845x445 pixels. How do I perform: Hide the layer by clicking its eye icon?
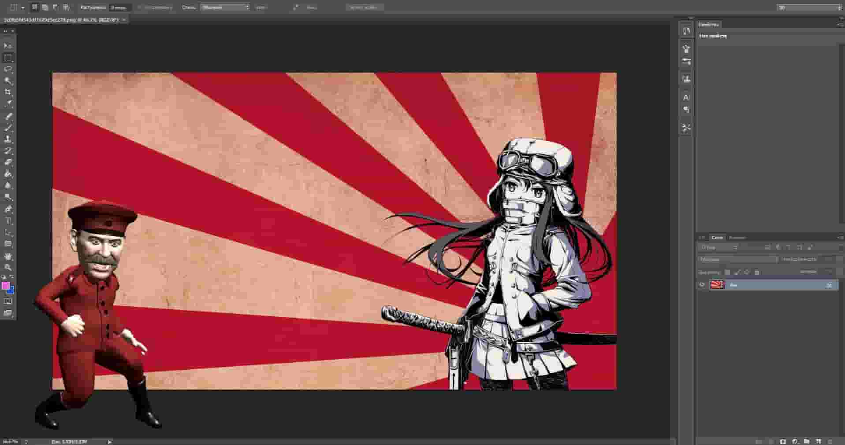coord(702,285)
